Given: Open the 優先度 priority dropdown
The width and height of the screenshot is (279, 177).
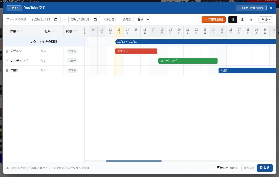Looking at the screenshot, I should pos(142,19).
